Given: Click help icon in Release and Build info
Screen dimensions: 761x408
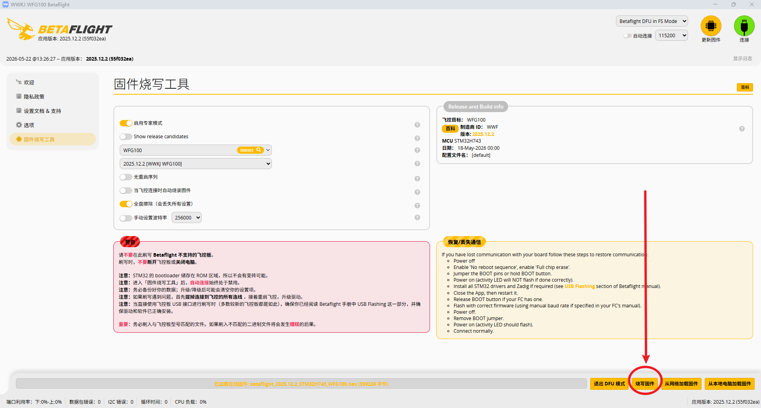Looking at the screenshot, I should tap(742, 129).
